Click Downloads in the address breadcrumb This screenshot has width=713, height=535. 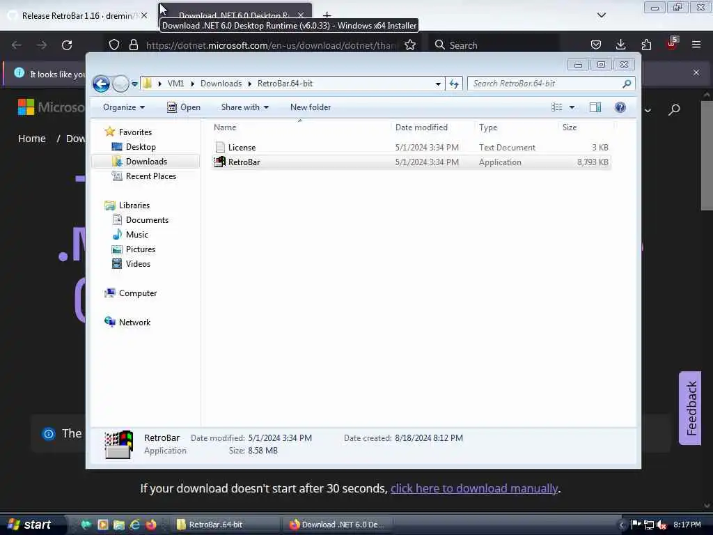[221, 84]
